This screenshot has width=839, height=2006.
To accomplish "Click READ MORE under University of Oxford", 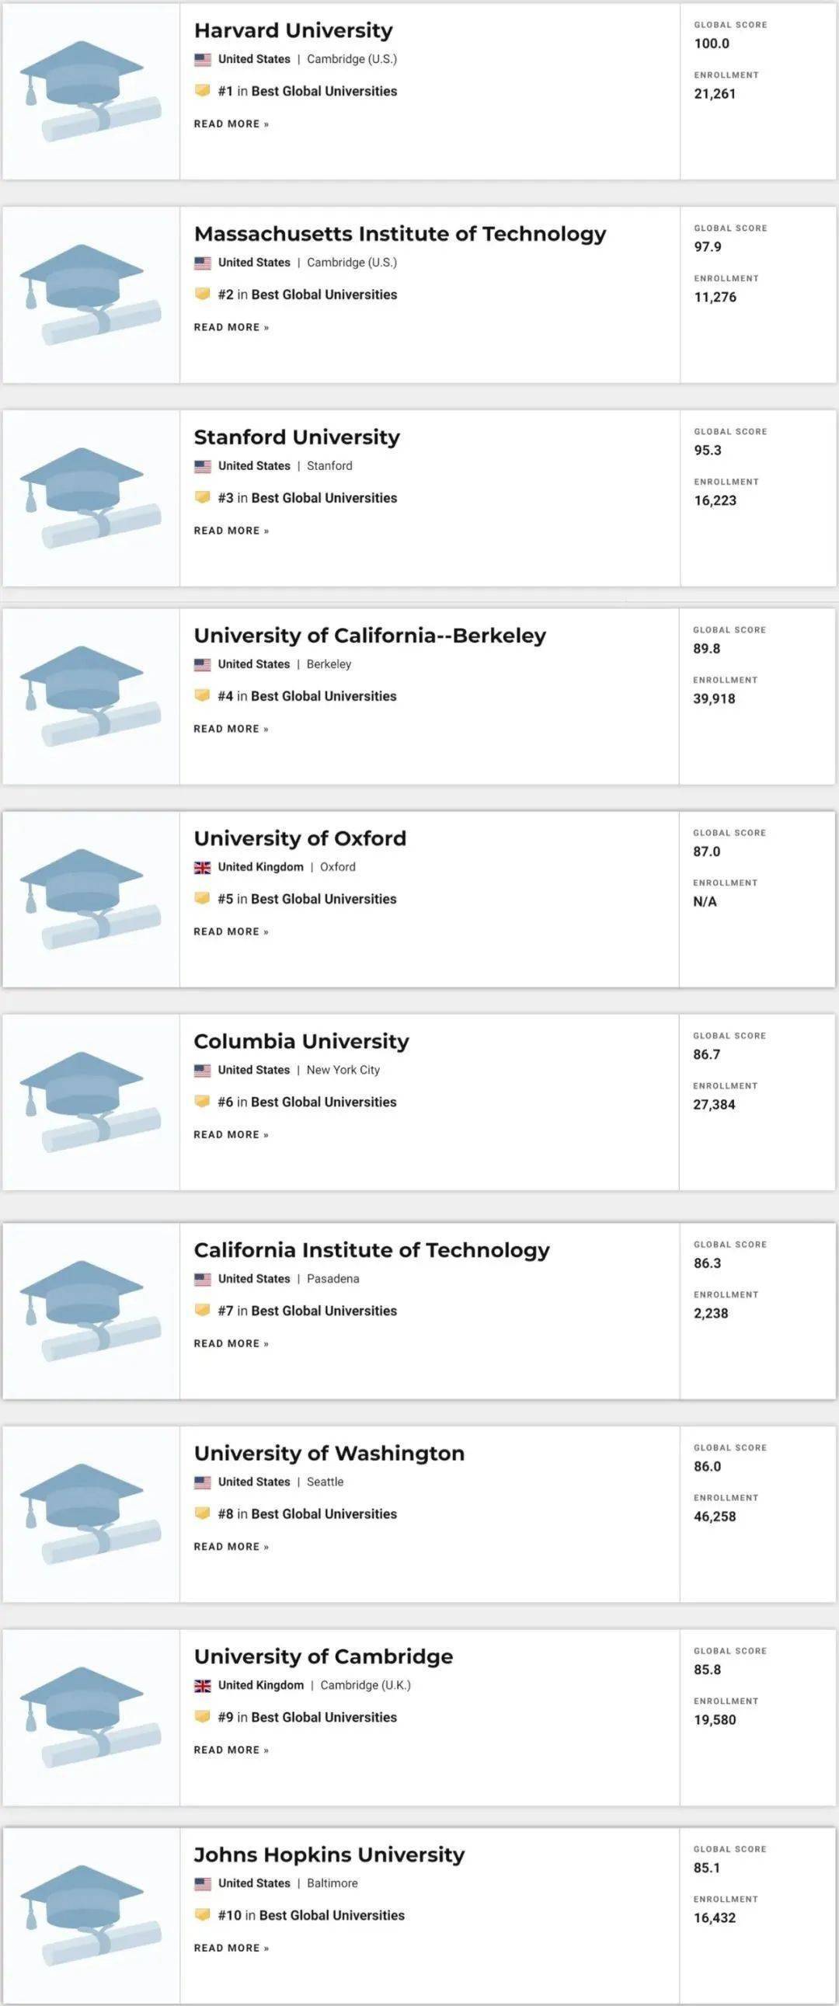I will click(x=232, y=932).
